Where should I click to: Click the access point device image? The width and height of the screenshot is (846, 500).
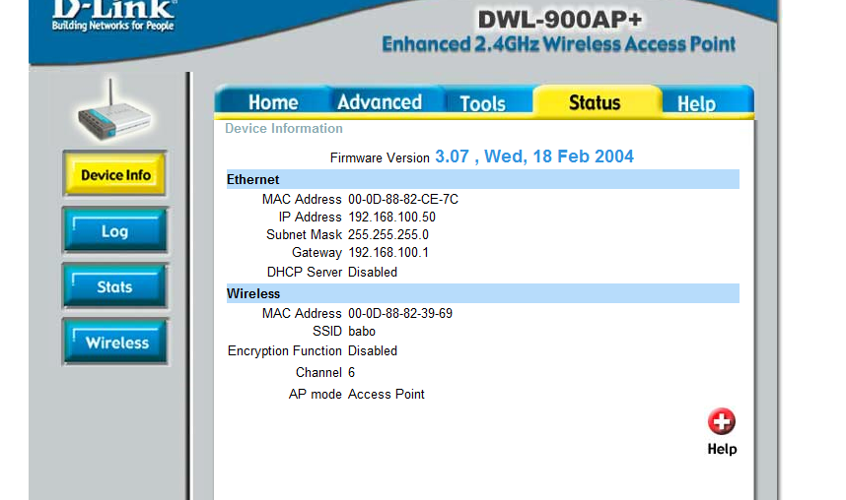[x=113, y=112]
